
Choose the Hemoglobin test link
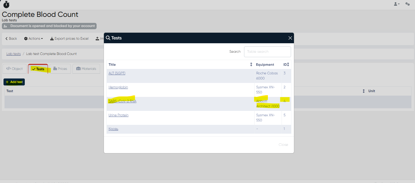point(118,87)
